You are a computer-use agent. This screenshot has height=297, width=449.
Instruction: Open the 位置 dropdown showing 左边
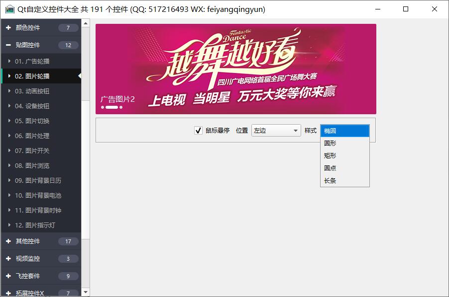[276, 131]
